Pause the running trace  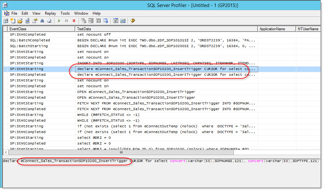(x=67, y=21)
